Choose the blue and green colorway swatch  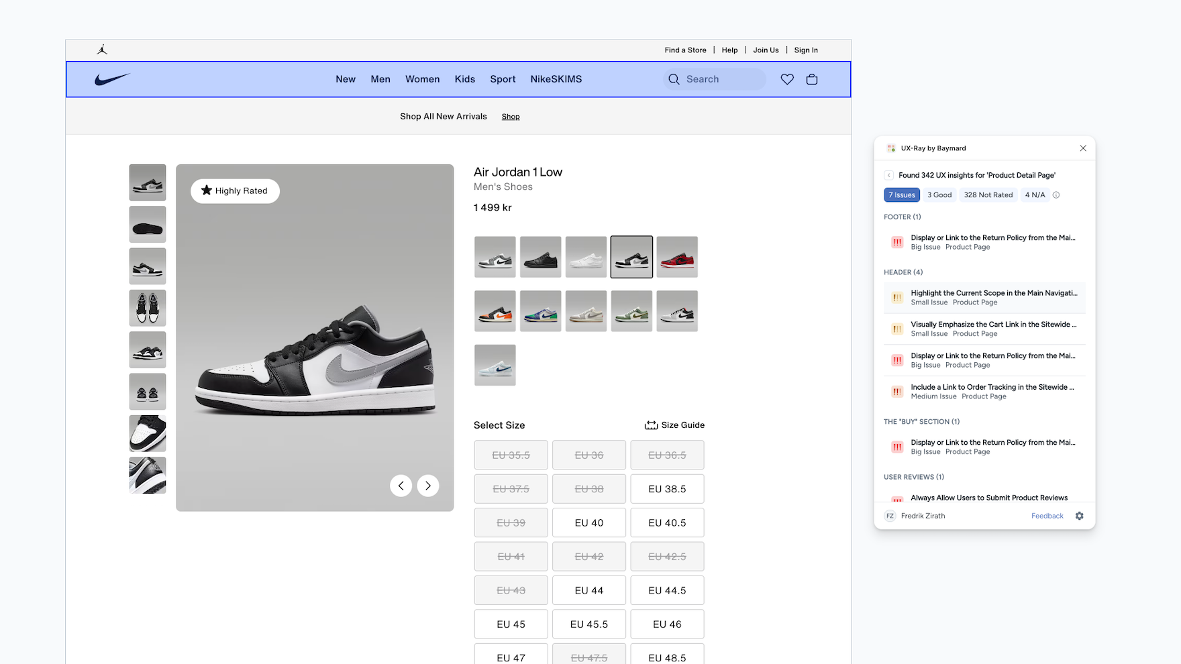pos(541,311)
